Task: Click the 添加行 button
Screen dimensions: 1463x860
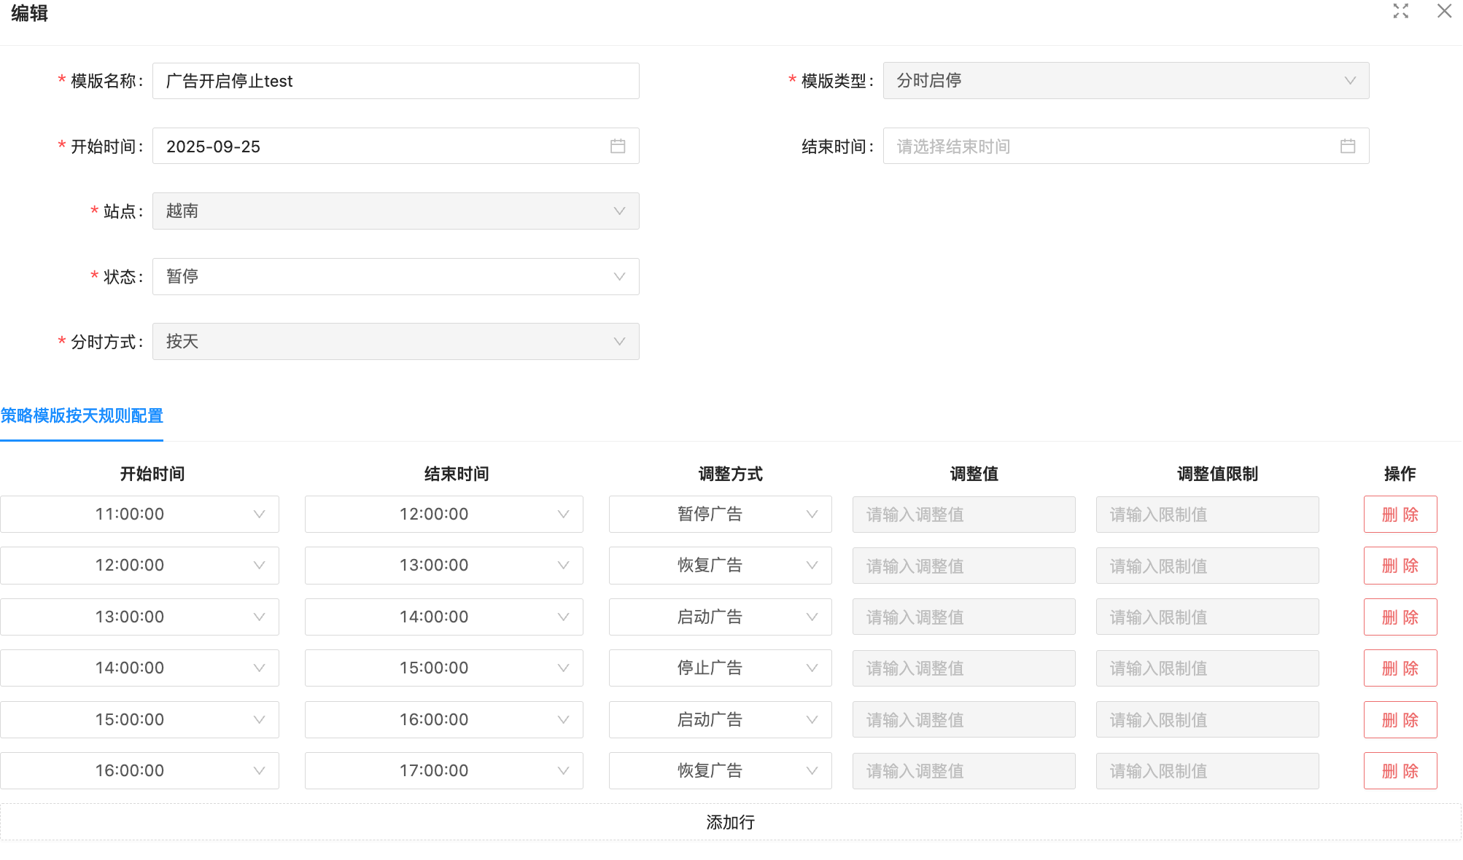Action: 730,822
